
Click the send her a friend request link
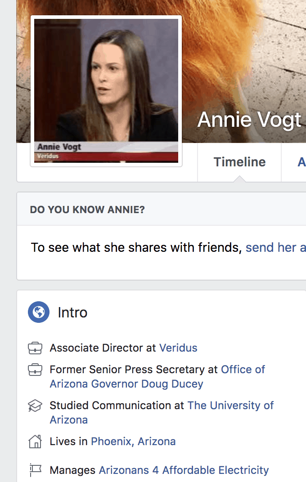point(275,247)
